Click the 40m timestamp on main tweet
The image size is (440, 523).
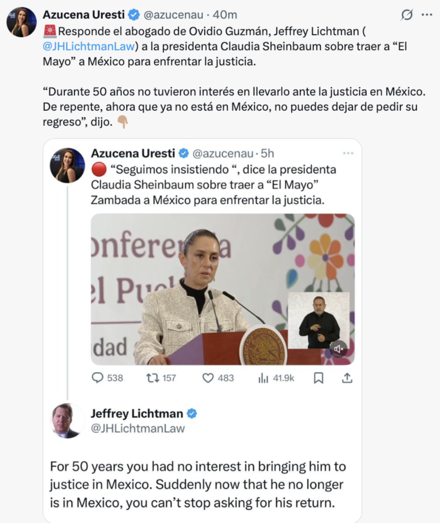pyautogui.click(x=225, y=15)
